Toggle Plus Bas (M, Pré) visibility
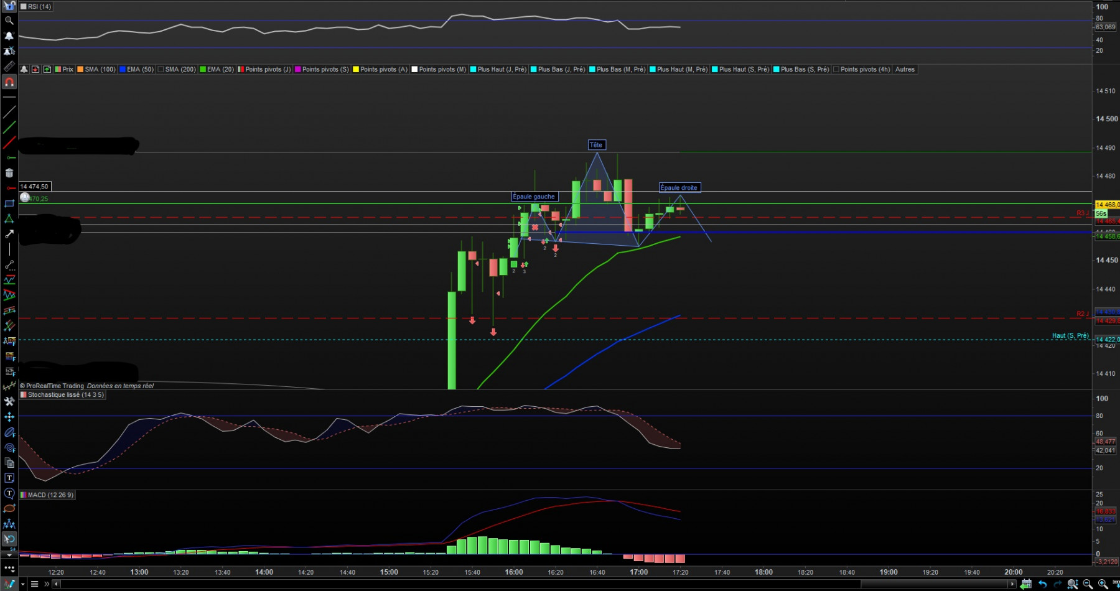 tap(592, 69)
